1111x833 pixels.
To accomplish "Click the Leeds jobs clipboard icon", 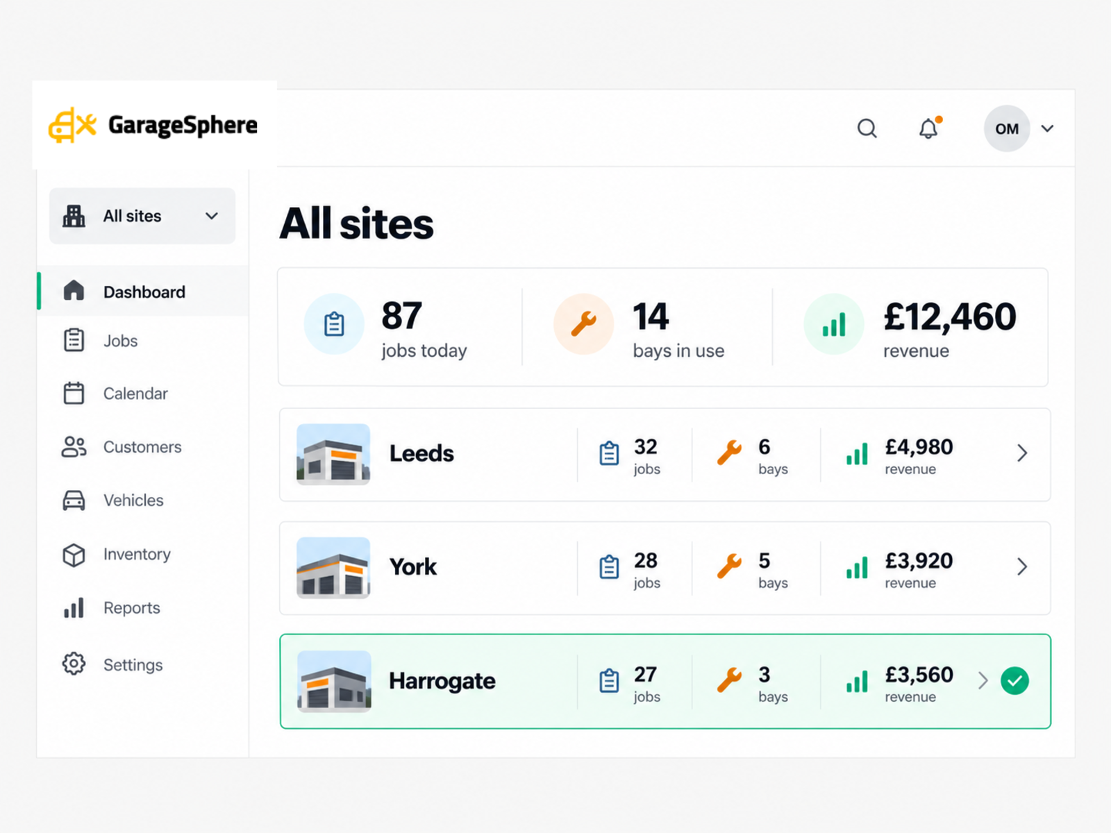I will 609,453.
